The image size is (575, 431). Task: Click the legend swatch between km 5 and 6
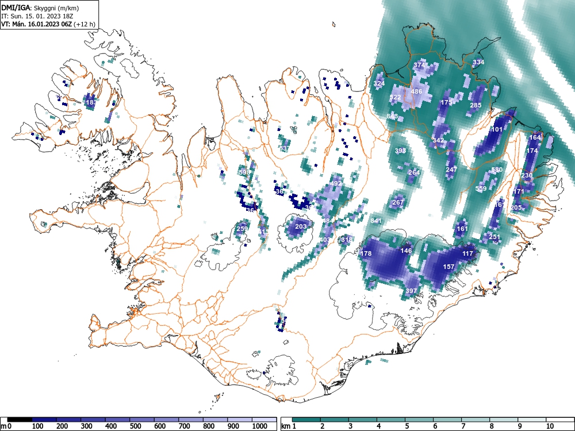419,420
